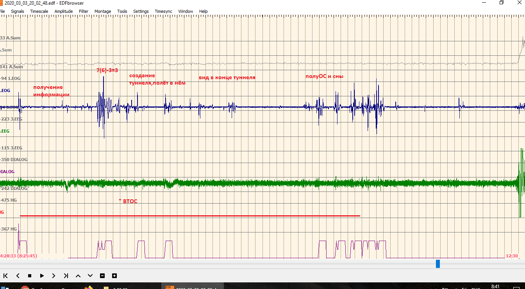
Task: Click the 'полуОС и сны' annotation
Action: [324, 76]
